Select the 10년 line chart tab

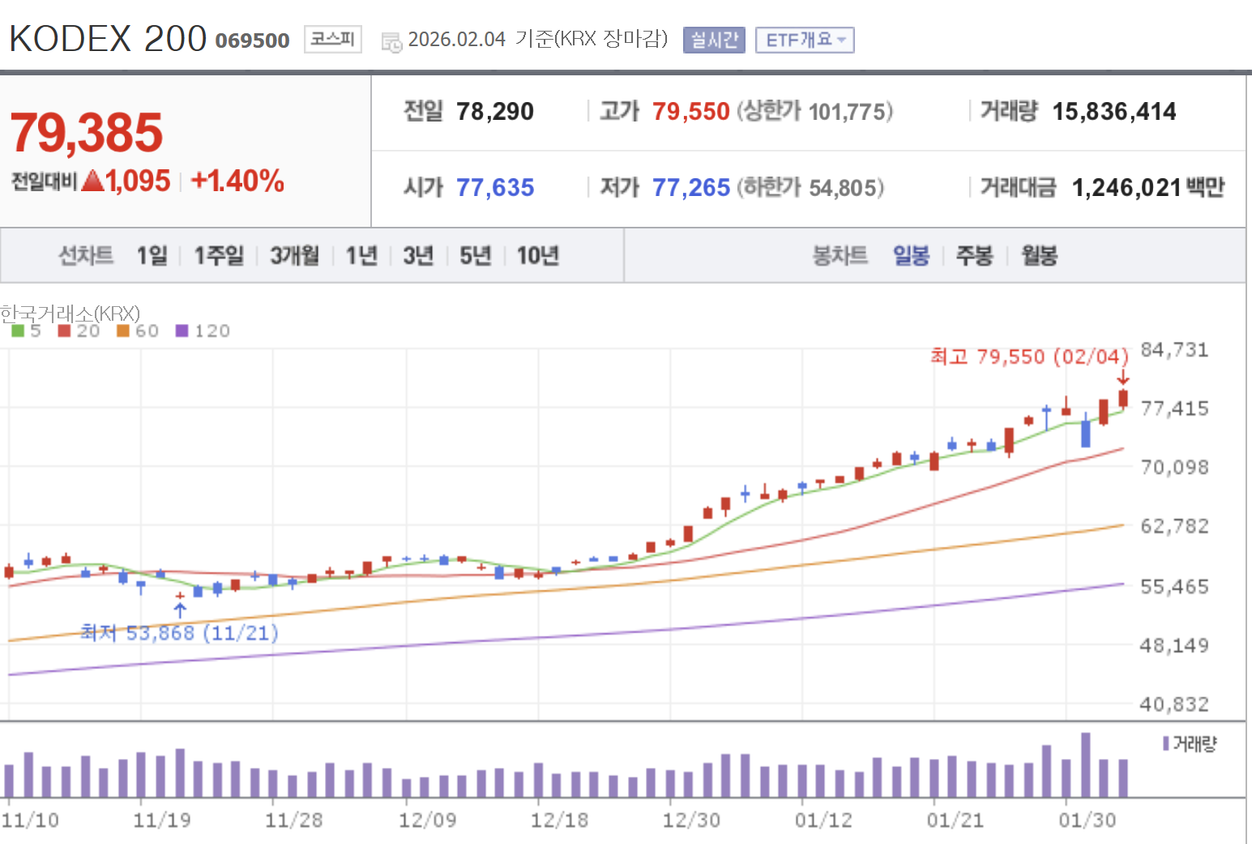pos(538,256)
